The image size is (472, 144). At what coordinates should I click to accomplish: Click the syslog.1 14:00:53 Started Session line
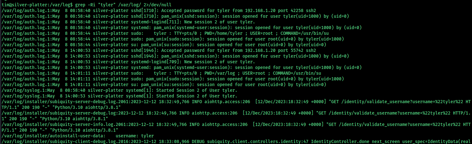click(x=119, y=96)
